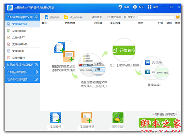Screen dimensions: 185x135
Task: Browse output folder with yellow folder icon
Action: point(178,17)
